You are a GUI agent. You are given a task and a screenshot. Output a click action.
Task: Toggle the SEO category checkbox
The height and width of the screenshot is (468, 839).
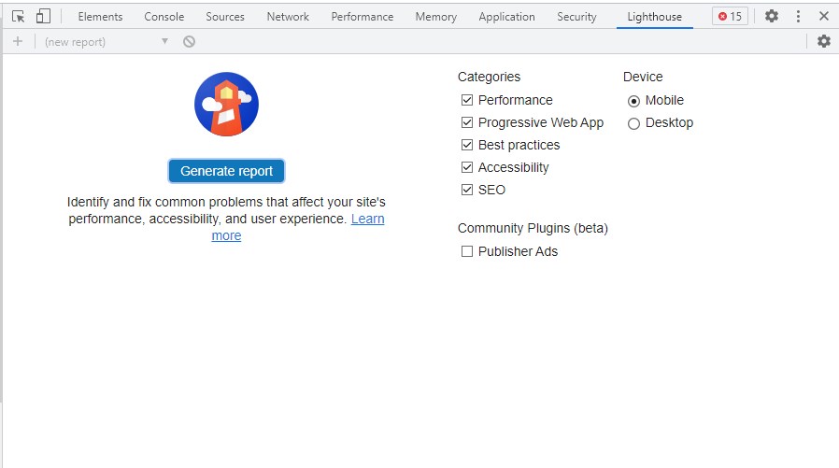click(x=467, y=190)
